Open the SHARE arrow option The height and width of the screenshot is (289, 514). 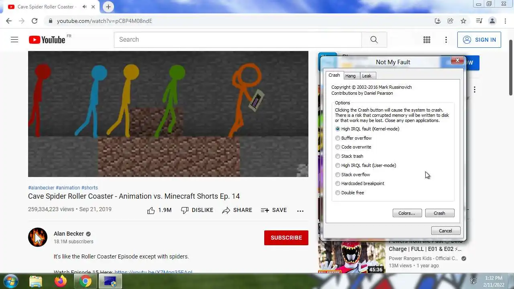pyautogui.click(x=237, y=210)
